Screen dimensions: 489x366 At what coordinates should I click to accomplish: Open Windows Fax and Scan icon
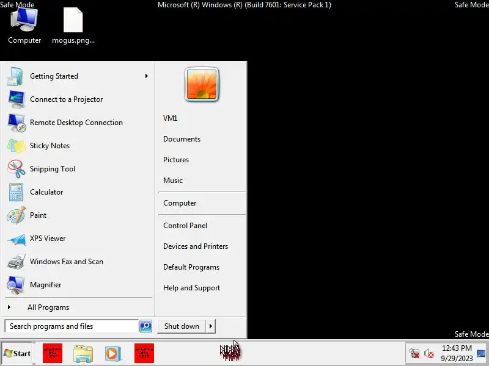pos(17,262)
